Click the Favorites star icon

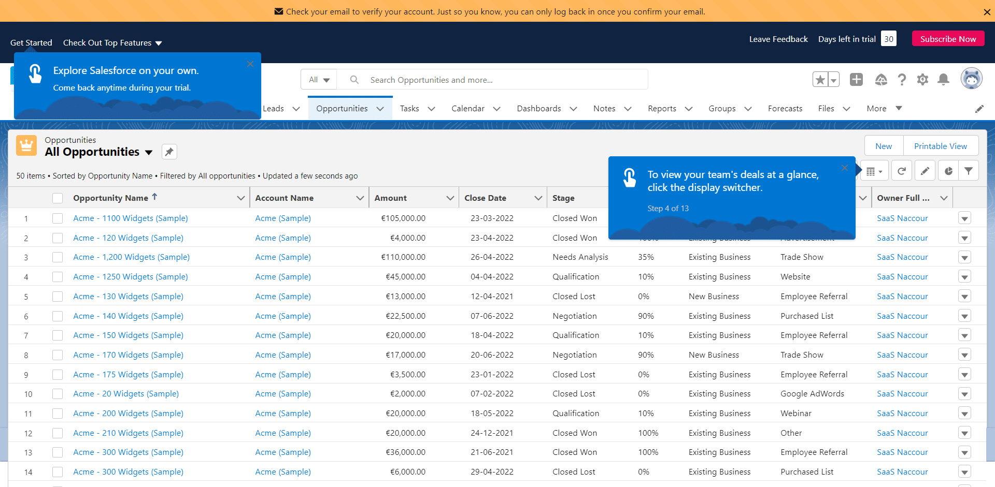coord(820,80)
